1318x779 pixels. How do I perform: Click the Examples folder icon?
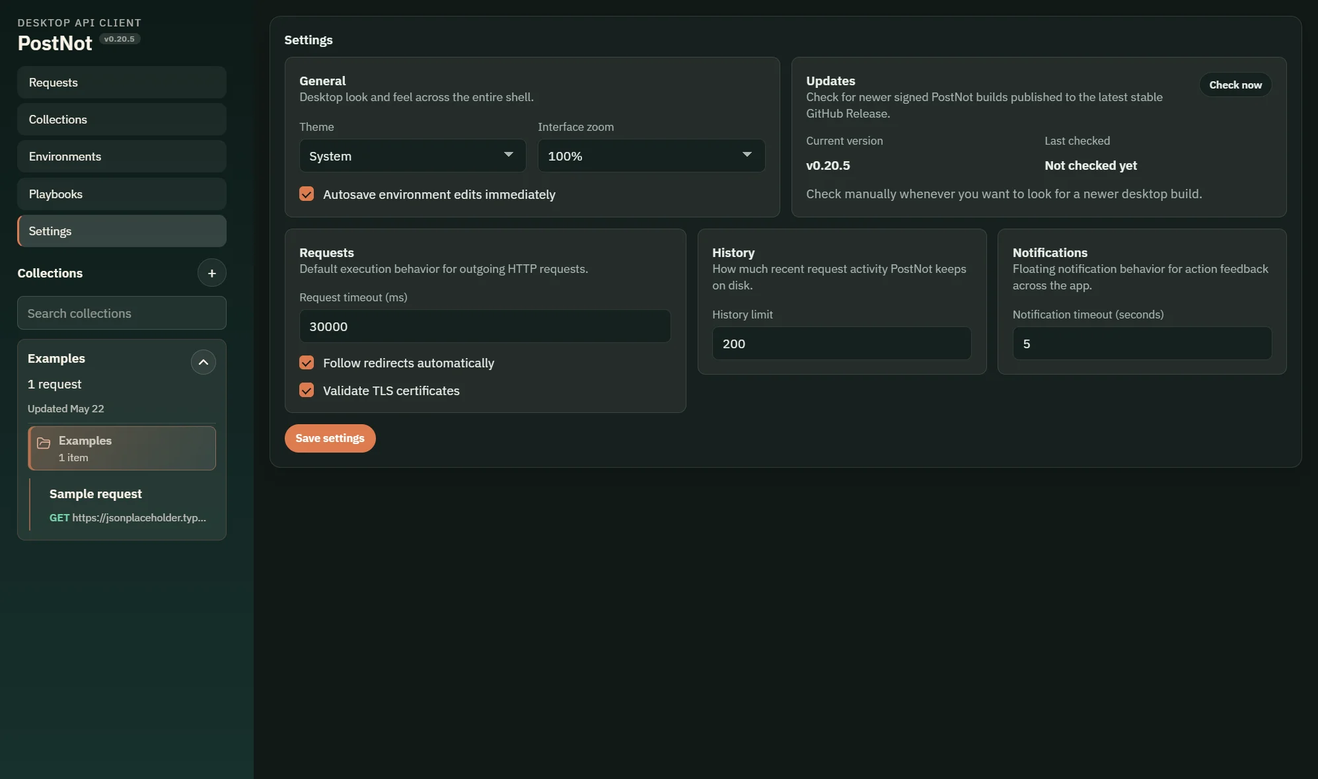click(x=44, y=443)
